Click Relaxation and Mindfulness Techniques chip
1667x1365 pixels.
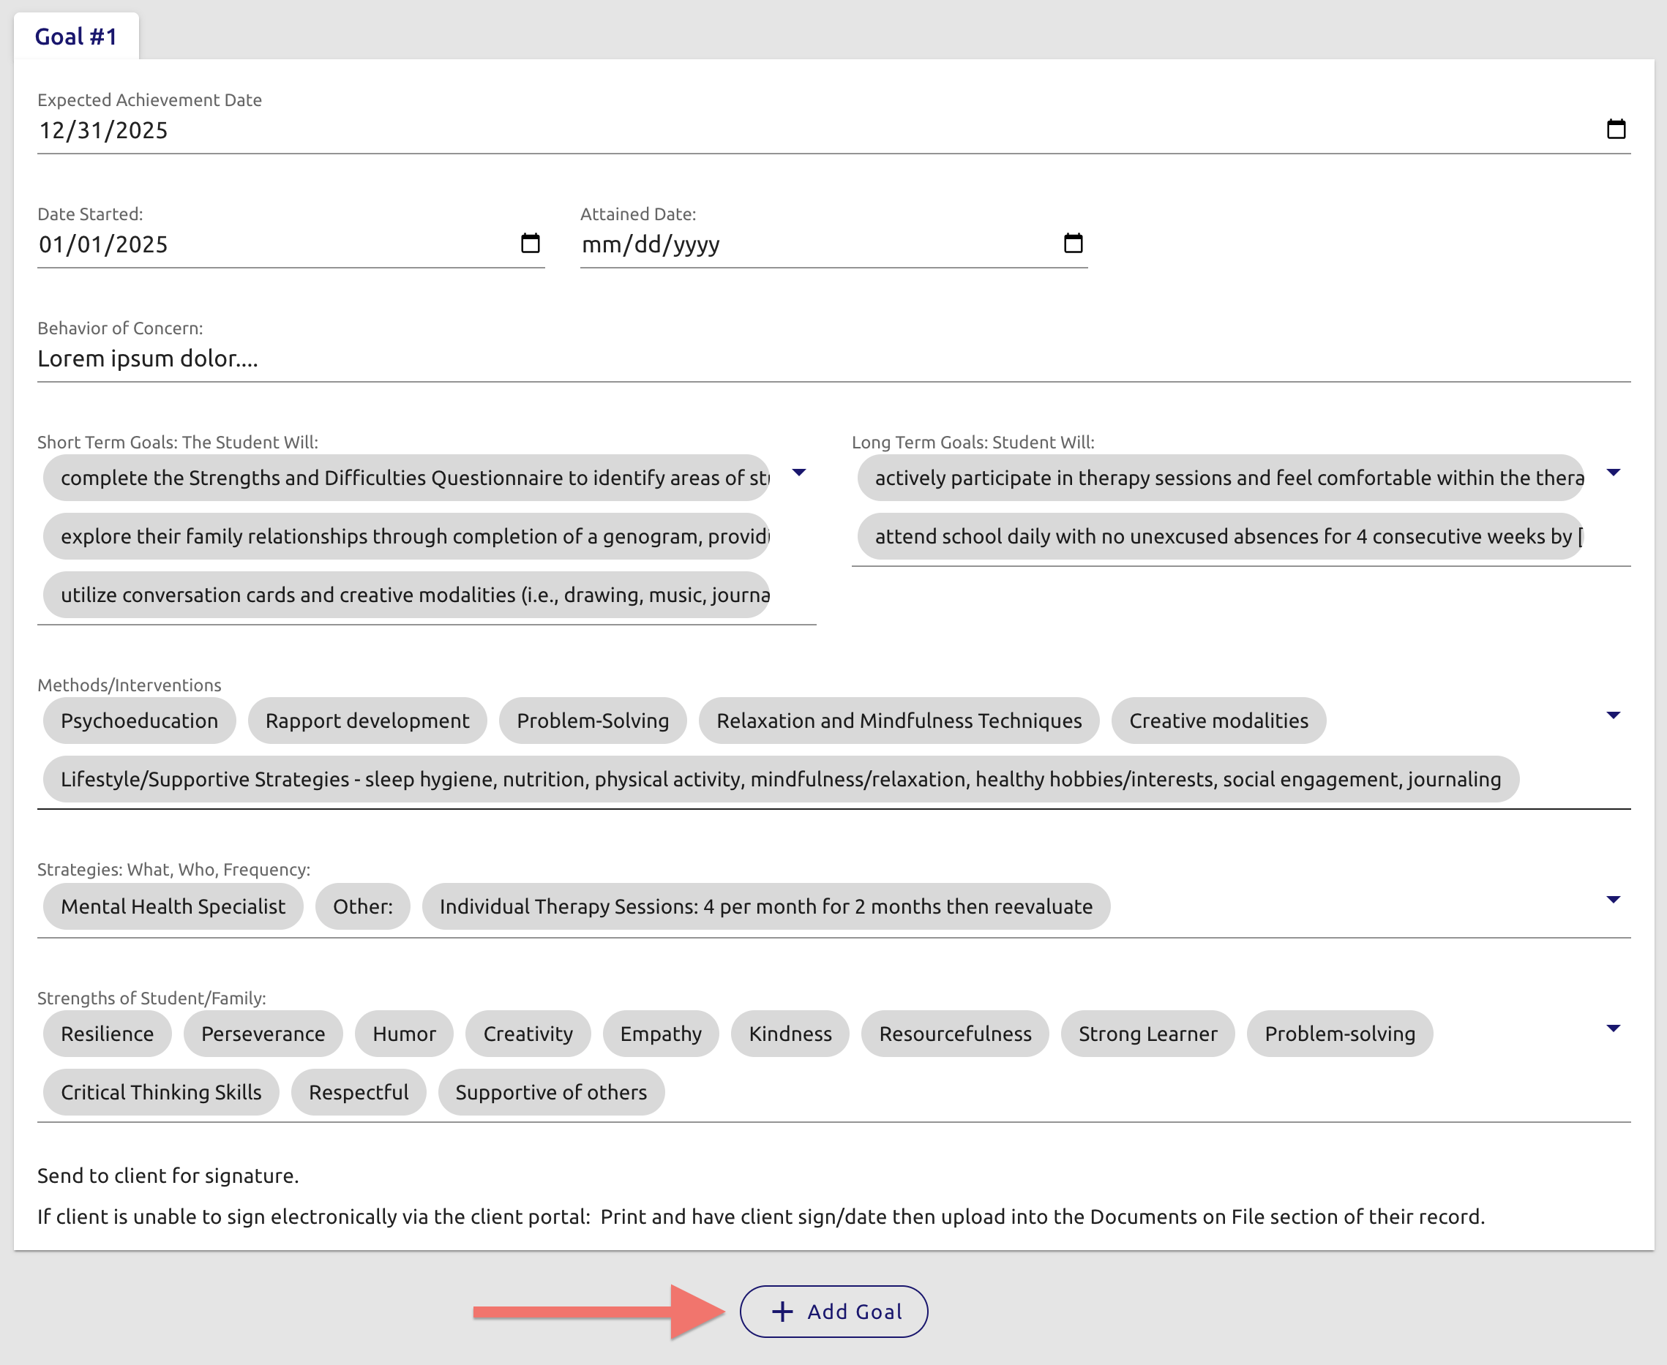click(899, 721)
